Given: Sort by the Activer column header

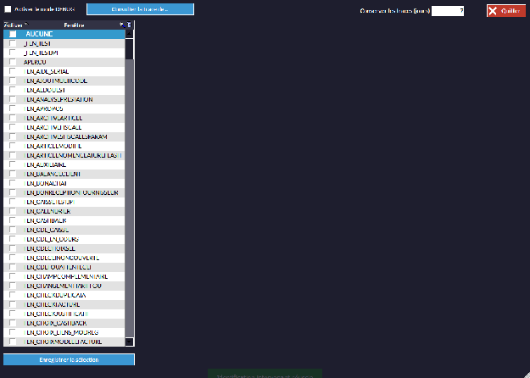Looking at the screenshot, I should pyautogui.click(x=14, y=25).
